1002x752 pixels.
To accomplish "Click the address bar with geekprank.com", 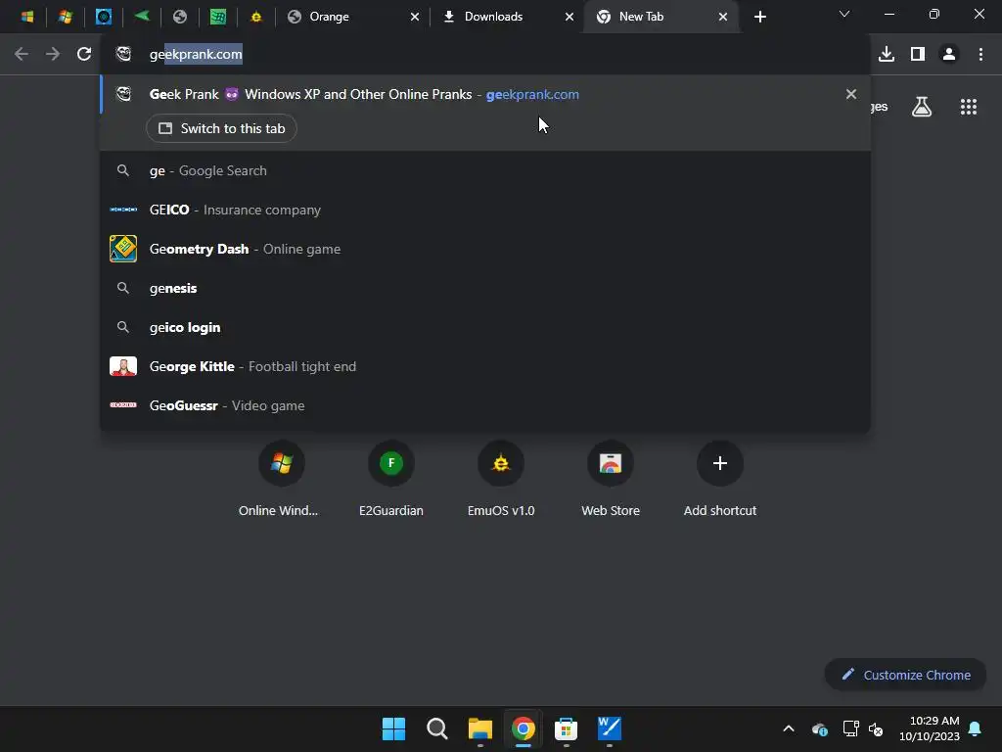I will tap(485, 55).
